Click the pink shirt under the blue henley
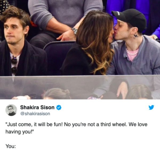The image size is (160, 151). click(132, 54)
